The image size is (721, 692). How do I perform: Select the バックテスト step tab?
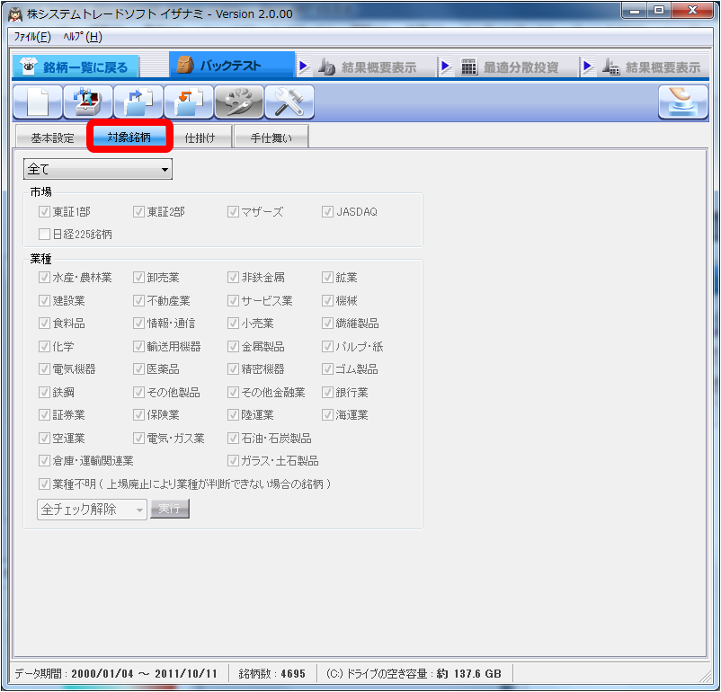[x=232, y=66]
